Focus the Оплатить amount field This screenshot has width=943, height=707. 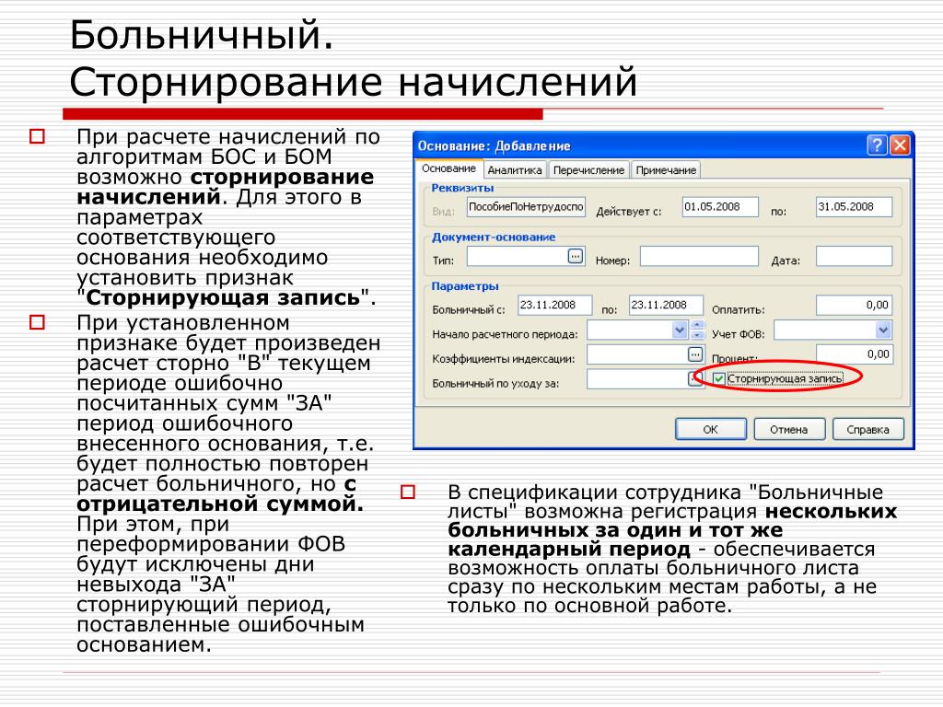pyautogui.click(x=854, y=306)
